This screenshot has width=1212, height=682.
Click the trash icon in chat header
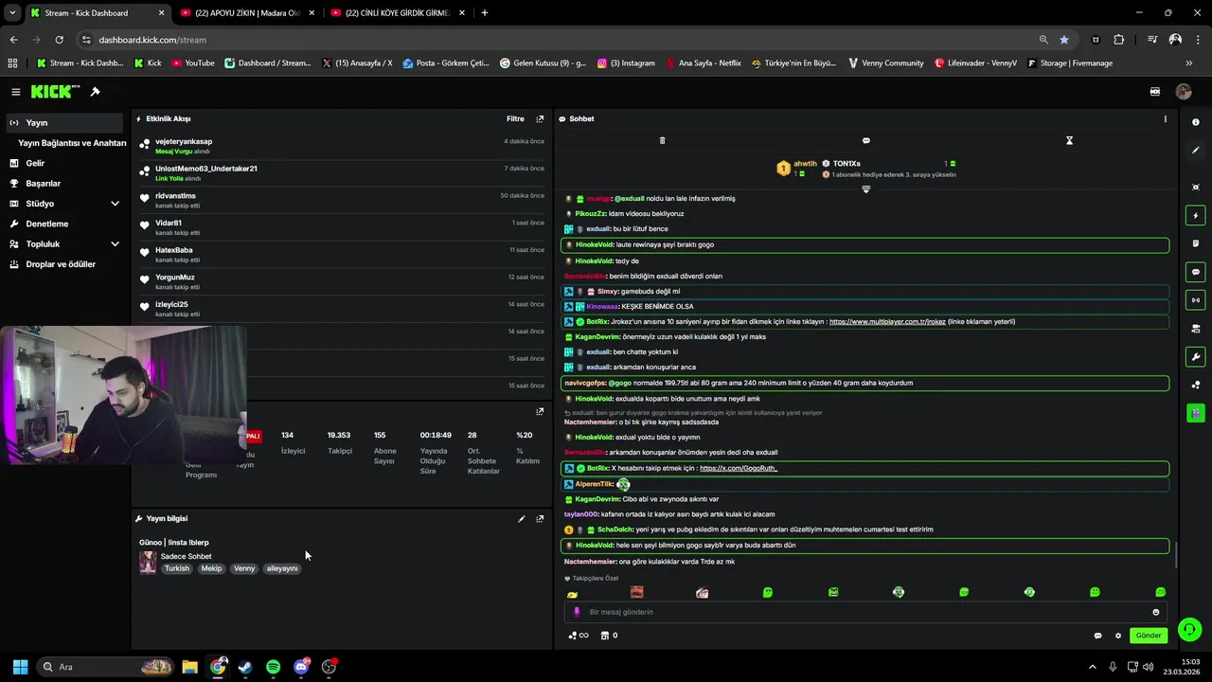point(662,140)
